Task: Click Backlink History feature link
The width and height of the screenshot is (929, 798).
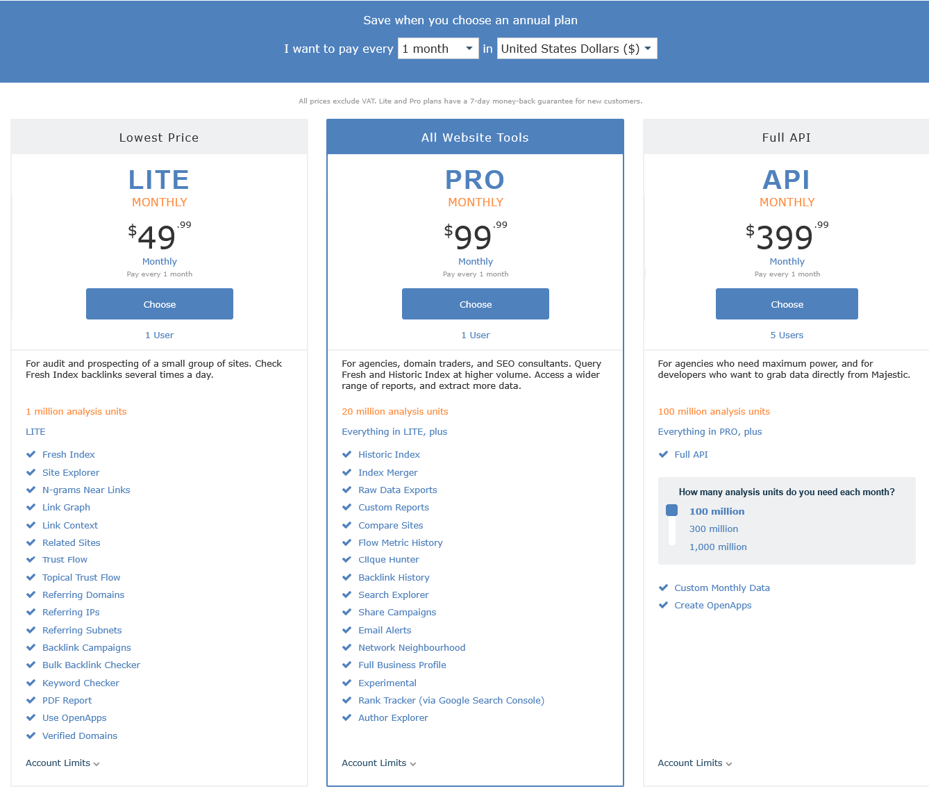Action: [x=394, y=577]
